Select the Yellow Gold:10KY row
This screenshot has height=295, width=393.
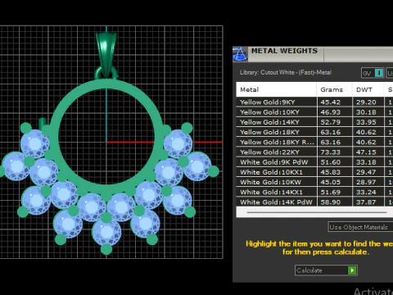(x=314, y=112)
